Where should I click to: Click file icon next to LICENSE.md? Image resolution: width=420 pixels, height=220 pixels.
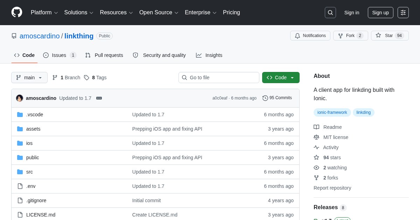coord(20,215)
